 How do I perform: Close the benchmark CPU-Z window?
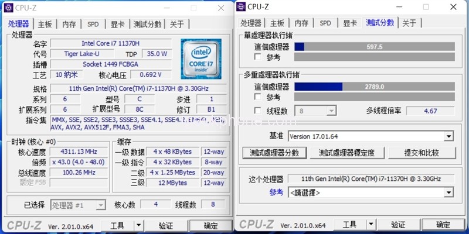coord(453,7)
